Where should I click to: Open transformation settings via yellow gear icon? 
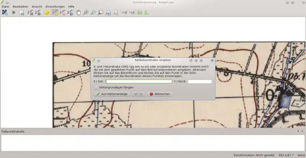47,13
